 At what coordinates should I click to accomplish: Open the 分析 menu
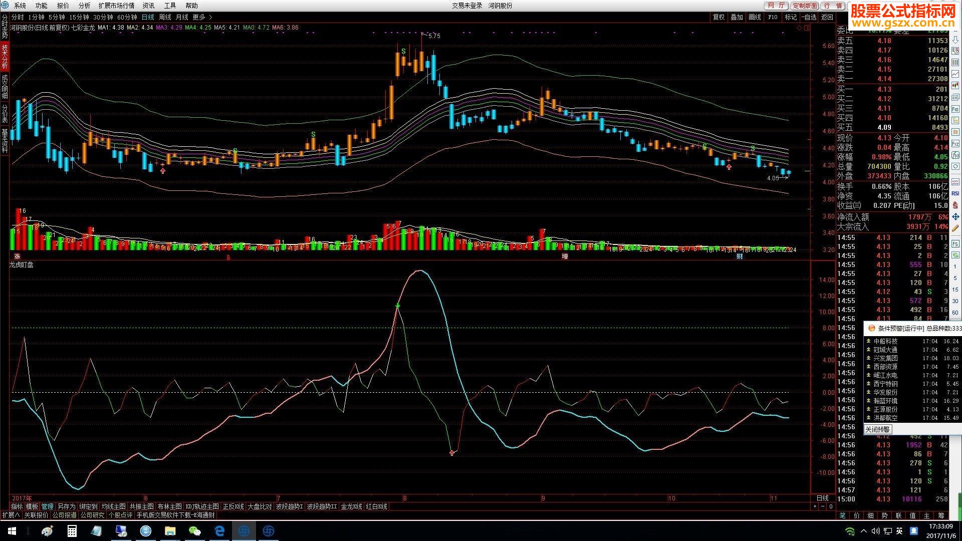point(84,6)
